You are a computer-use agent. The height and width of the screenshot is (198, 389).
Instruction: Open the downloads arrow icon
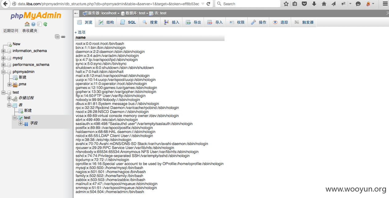pyautogui.click(x=314, y=4)
